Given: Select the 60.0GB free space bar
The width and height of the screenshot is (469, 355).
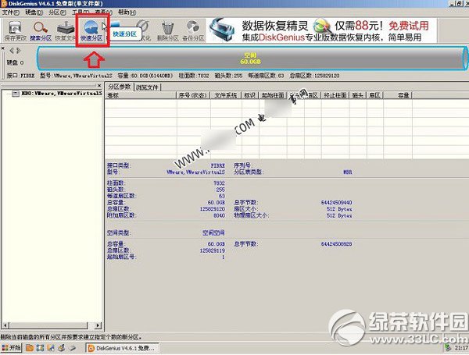Looking at the screenshot, I should [x=250, y=59].
